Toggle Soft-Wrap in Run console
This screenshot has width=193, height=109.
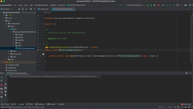point(5,84)
